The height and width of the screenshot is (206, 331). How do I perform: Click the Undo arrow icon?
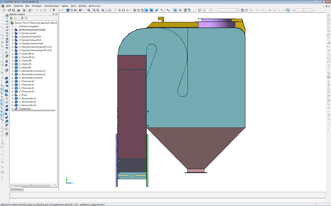[59, 10]
